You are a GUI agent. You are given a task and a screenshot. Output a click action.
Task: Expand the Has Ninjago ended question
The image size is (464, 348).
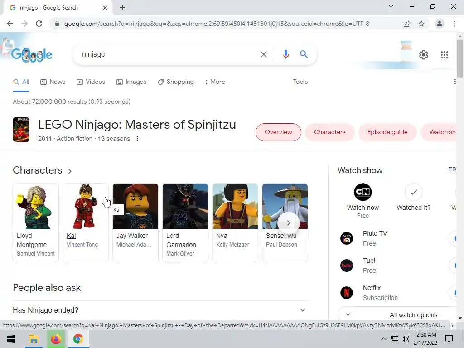pyautogui.click(x=160, y=310)
